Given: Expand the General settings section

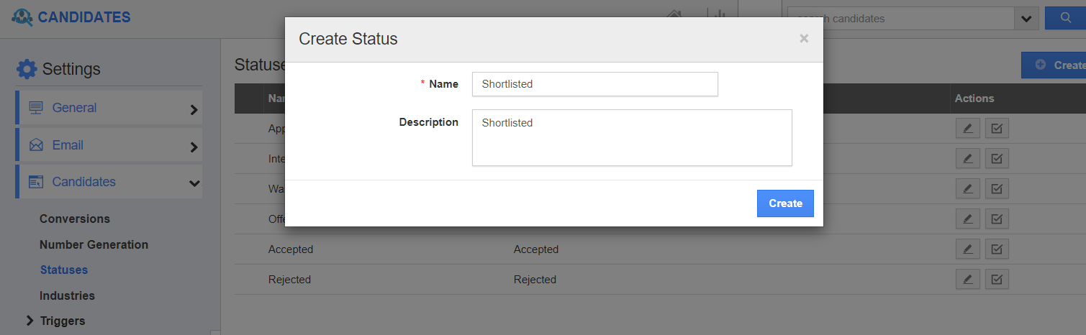Looking at the screenshot, I should [194, 109].
